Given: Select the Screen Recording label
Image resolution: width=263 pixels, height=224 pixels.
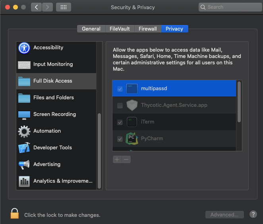Looking at the screenshot, I should [54, 114].
